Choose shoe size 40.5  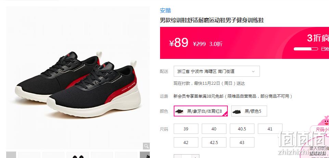(242, 129)
